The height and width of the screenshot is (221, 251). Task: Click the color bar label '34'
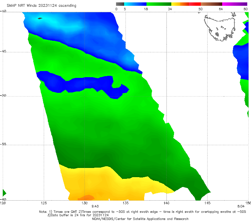[x=170, y=9]
